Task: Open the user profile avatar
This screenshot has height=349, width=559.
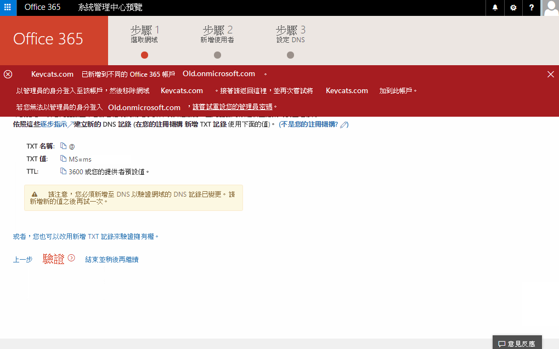Action: click(550, 8)
